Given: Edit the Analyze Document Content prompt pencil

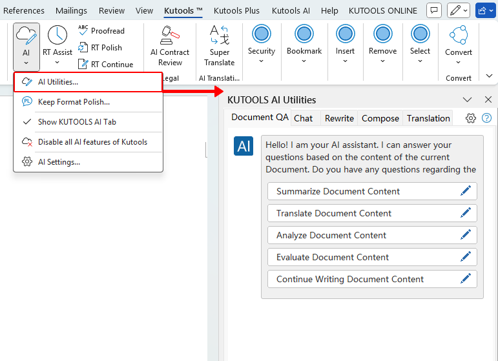Looking at the screenshot, I should tap(466, 234).
